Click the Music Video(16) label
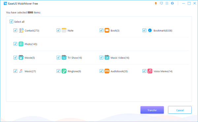The width and height of the screenshot is (198, 122). pos(120,58)
